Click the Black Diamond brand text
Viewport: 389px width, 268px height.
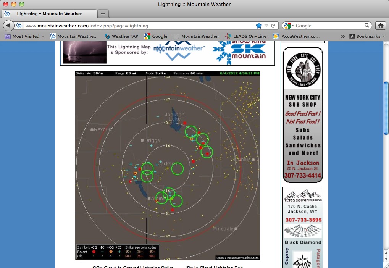(303, 242)
